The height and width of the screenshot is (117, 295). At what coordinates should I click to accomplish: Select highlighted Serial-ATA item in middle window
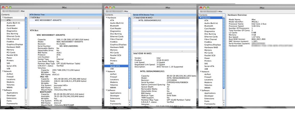tap(116, 66)
